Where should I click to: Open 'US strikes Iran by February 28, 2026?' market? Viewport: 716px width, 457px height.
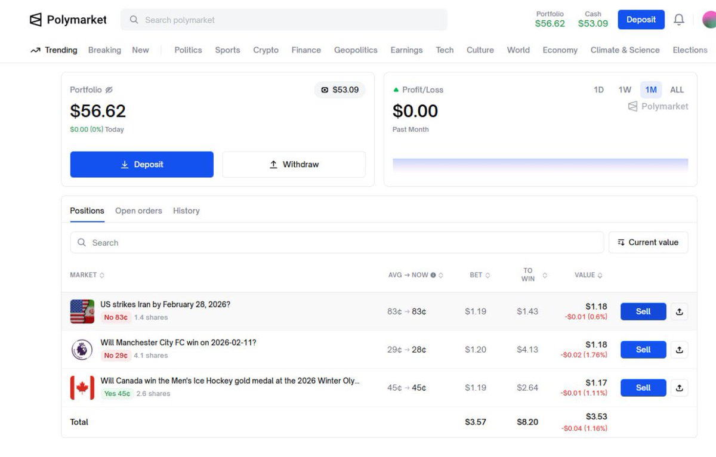[x=165, y=304]
